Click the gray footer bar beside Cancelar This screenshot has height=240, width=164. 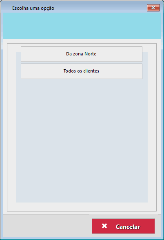click(47, 226)
